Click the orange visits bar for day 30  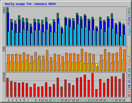click(x=121, y=59)
